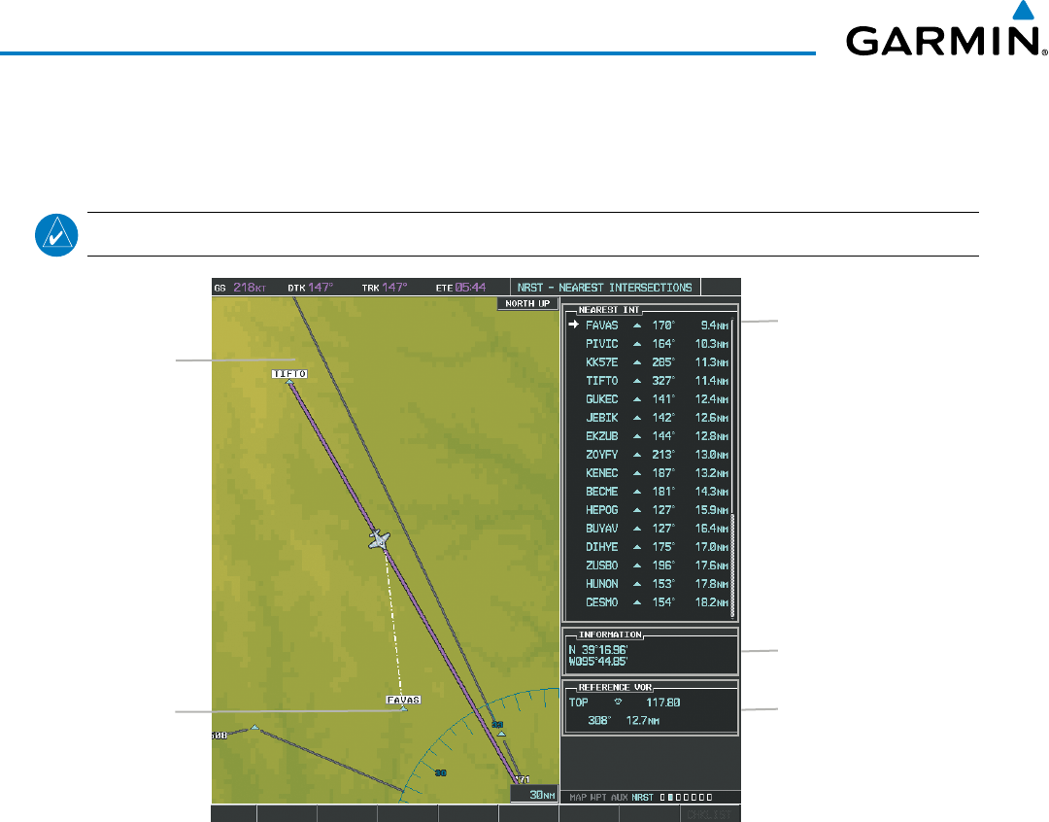Click the triangle icon next to EKZUB

click(x=637, y=436)
